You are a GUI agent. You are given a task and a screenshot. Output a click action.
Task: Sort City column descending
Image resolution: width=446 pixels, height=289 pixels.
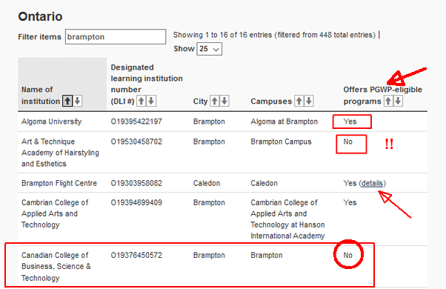click(224, 101)
